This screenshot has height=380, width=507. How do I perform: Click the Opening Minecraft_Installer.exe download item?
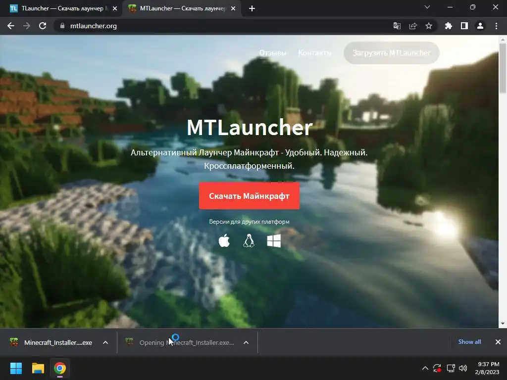[x=180, y=342]
